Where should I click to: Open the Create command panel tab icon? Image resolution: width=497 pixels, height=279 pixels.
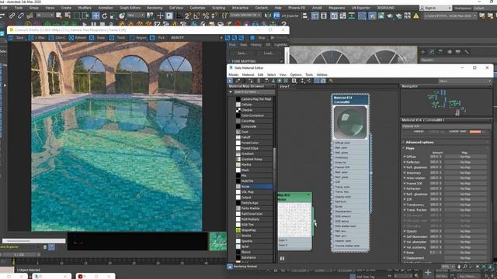[x=422, y=52]
